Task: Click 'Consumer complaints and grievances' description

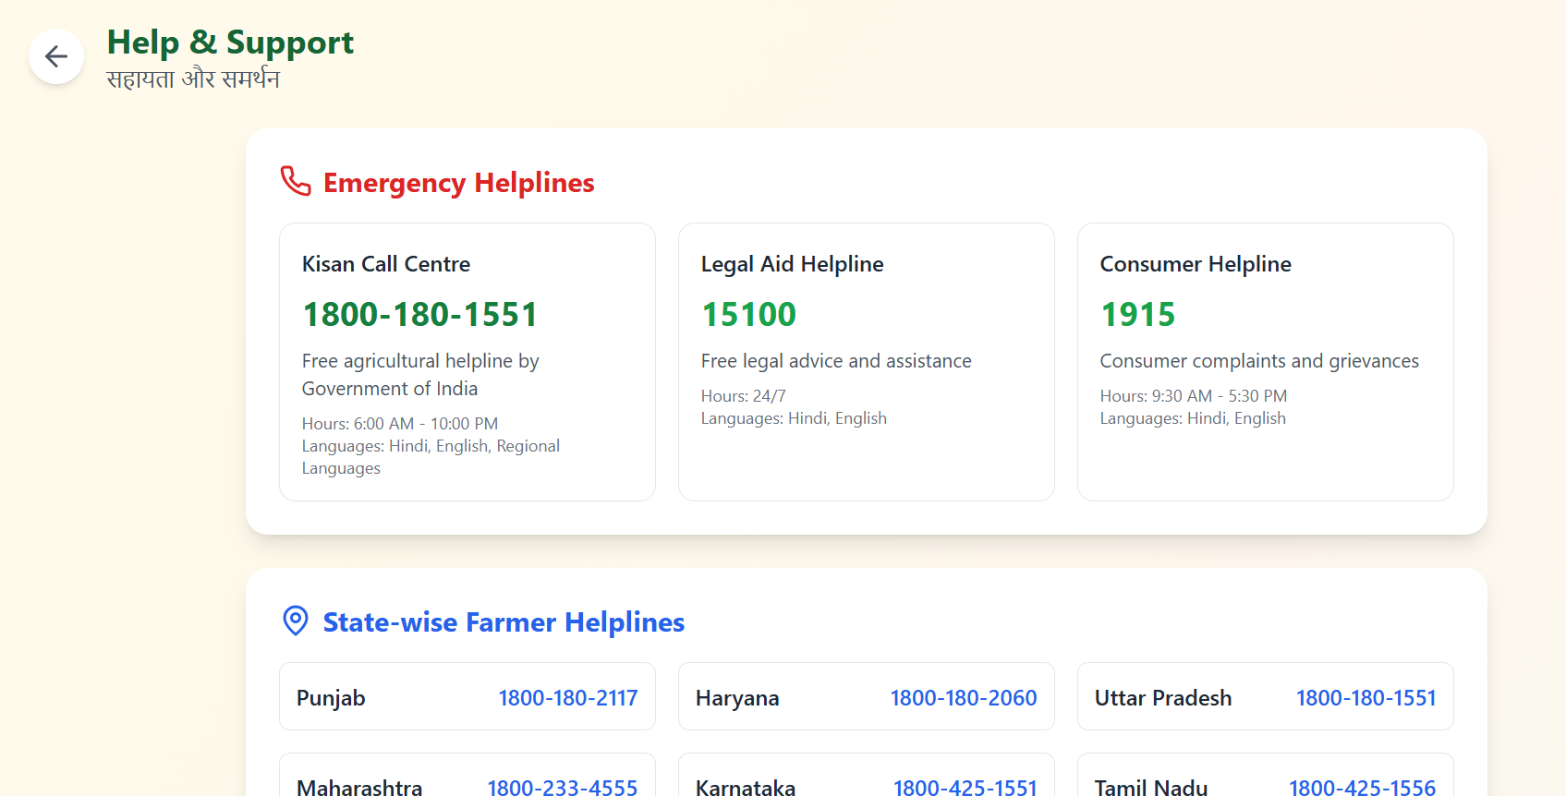Action: 1259,361
